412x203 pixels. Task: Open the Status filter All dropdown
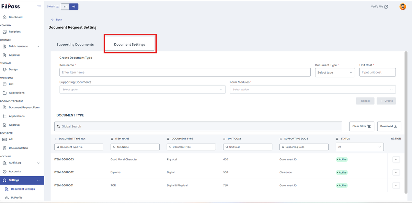tap(359, 147)
